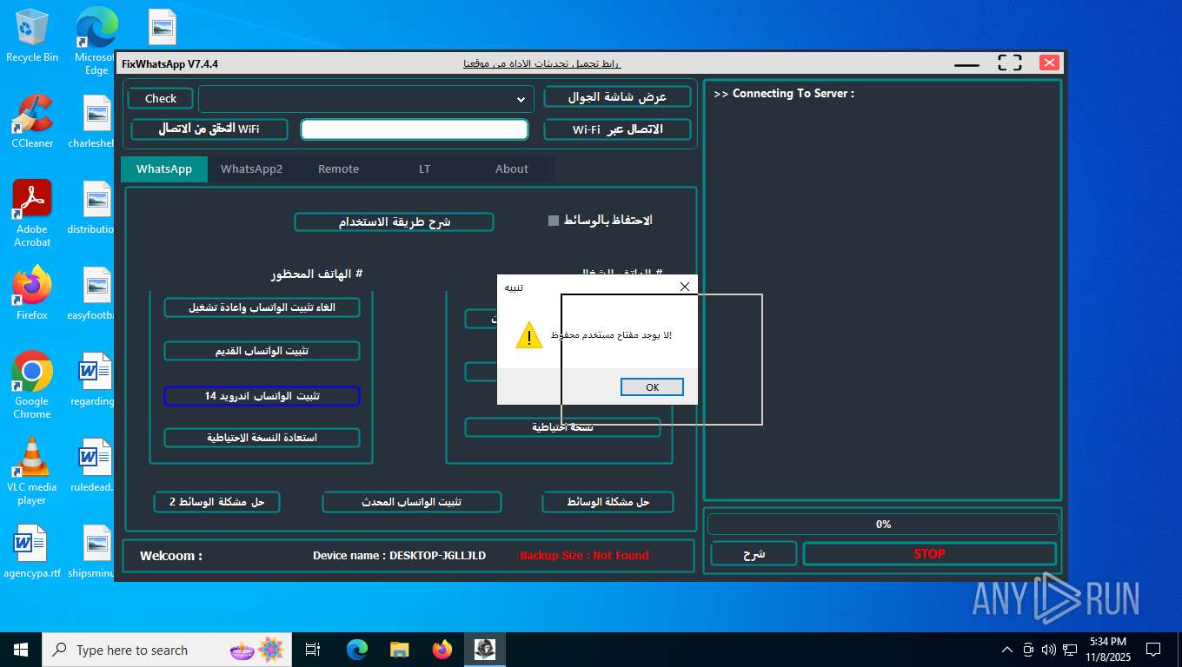
Task: Open CCleaner desktop shortcut
Action: point(32,122)
